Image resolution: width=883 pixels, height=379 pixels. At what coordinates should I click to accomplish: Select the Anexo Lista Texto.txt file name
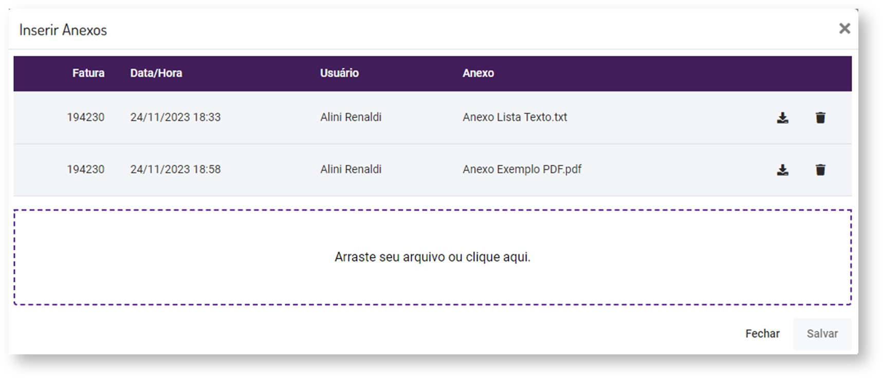514,118
